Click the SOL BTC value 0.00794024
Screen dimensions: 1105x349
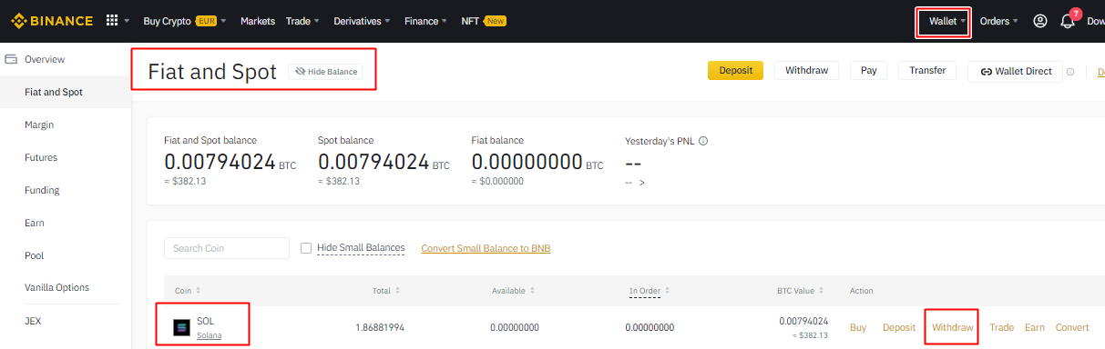(x=803, y=321)
